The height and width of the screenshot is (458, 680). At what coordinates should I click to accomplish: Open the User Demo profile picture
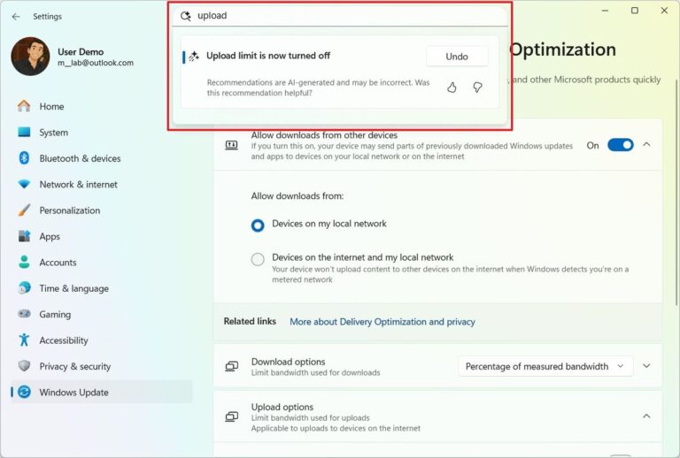(30, 57)
